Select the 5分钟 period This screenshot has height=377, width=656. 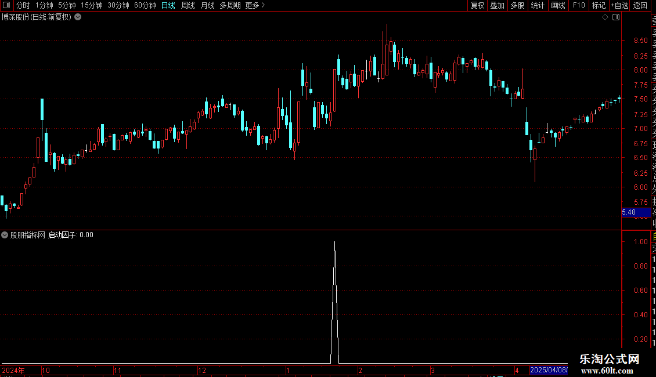[67, 5]
